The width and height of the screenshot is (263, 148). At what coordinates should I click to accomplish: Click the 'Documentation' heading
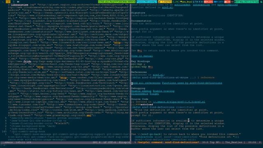click(141, 21)
